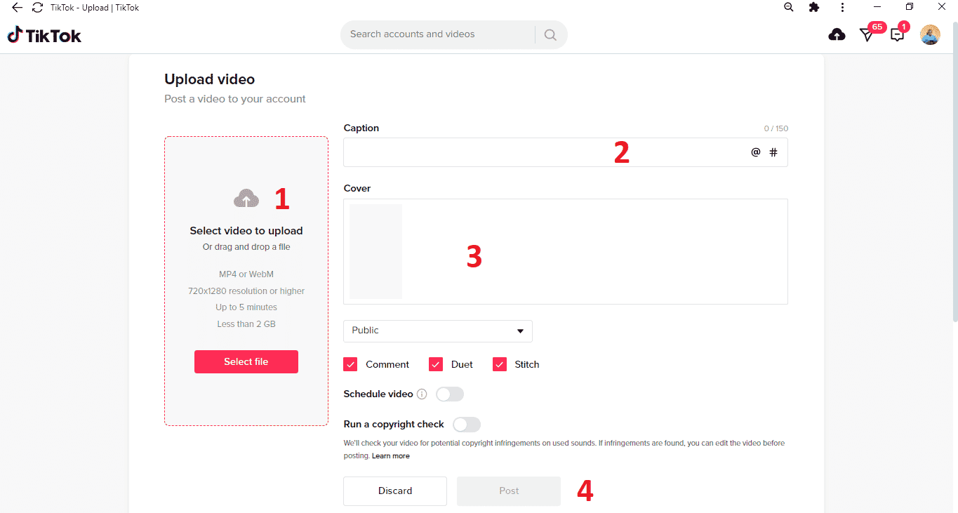958x513 pixels.
Task: Click the Caption label
Action: coord(361,128)
